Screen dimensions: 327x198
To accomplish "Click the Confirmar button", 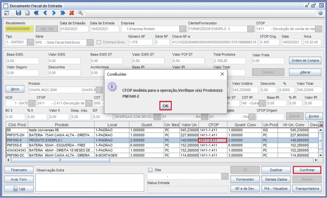I will (307, 170).
